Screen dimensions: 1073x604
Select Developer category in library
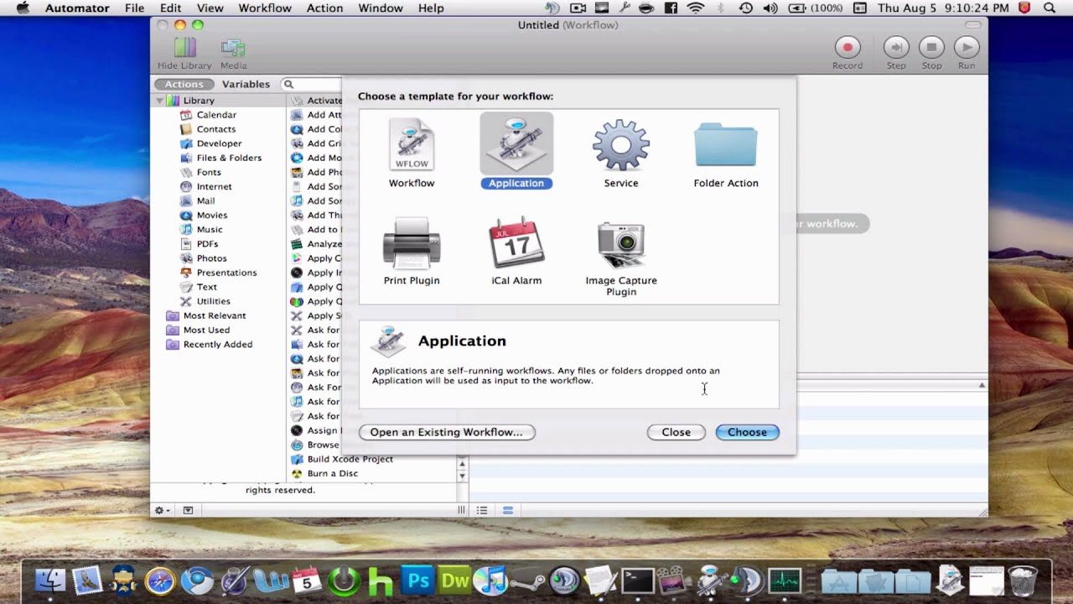click(219, 143)
